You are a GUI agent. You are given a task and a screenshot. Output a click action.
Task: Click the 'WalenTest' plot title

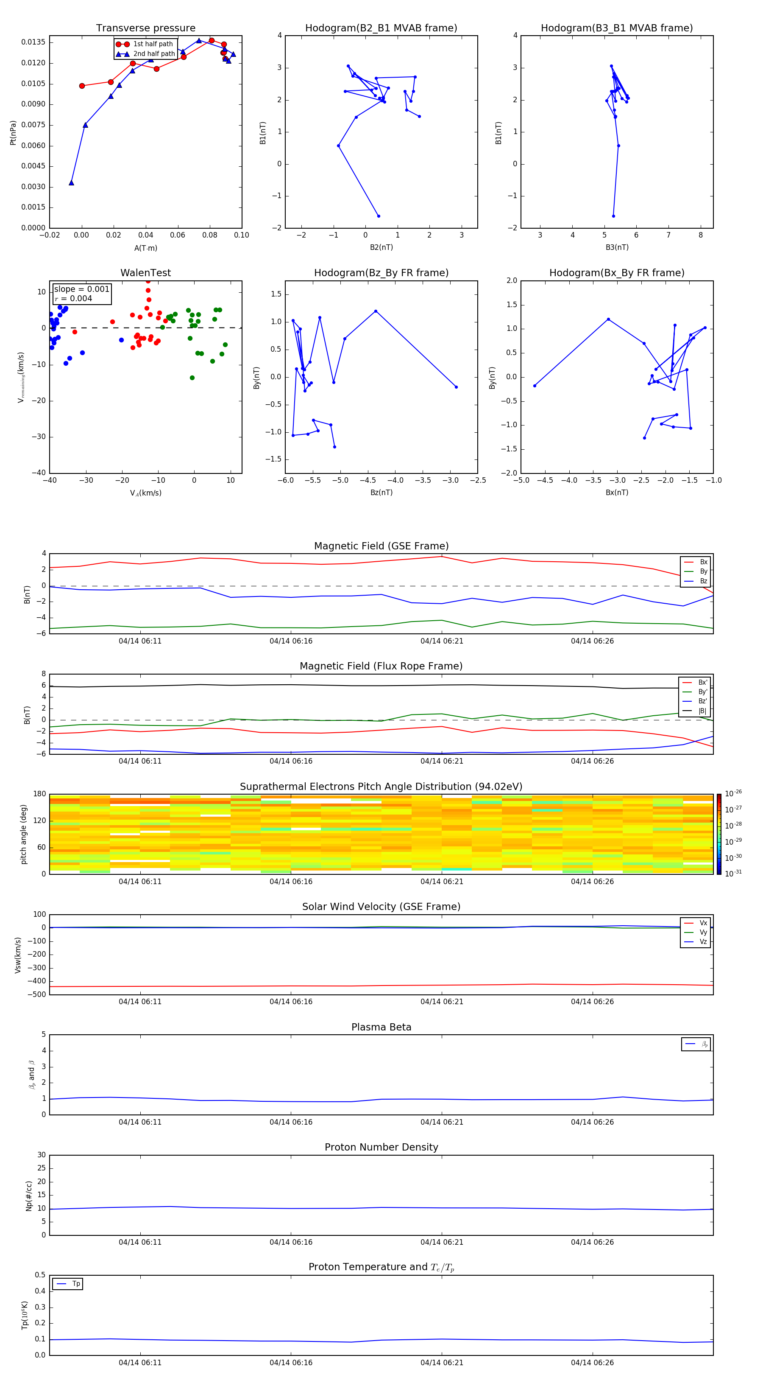[145, 273]
